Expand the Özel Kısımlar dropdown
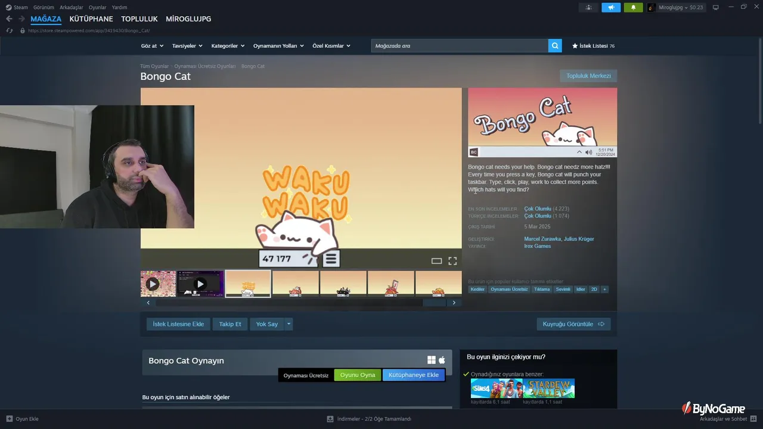Screen dimensions: 763x429 tap(331, 46)
